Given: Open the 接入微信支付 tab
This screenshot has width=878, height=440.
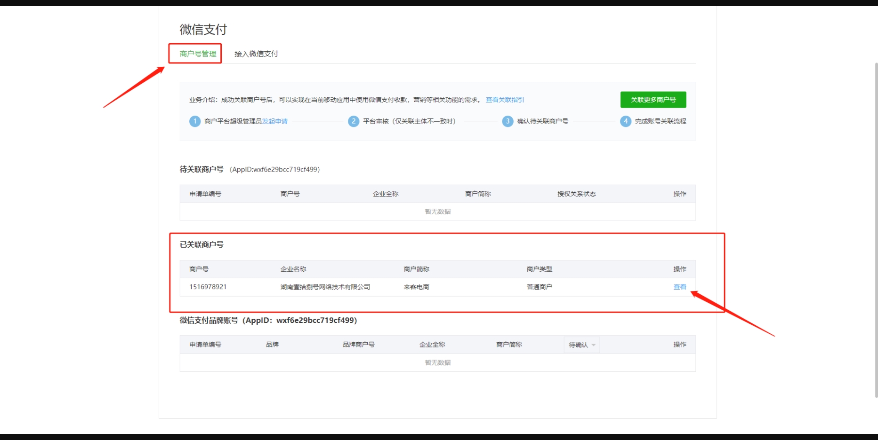Looking at the screenshot, I should click(256, 54).
